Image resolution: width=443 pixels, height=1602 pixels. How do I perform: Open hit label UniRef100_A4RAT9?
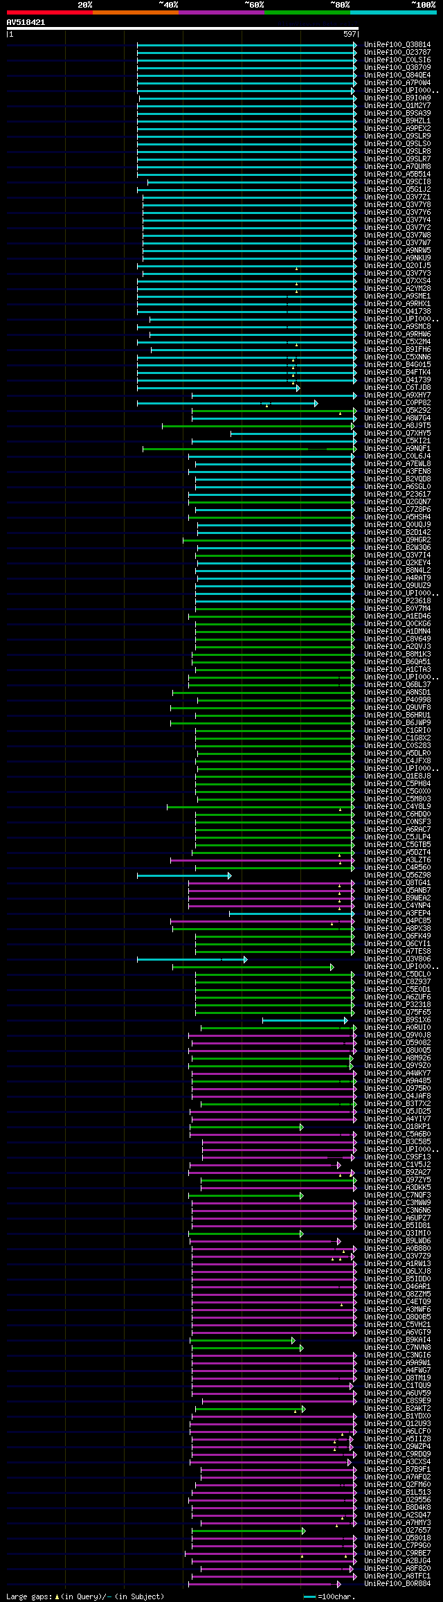397,578
